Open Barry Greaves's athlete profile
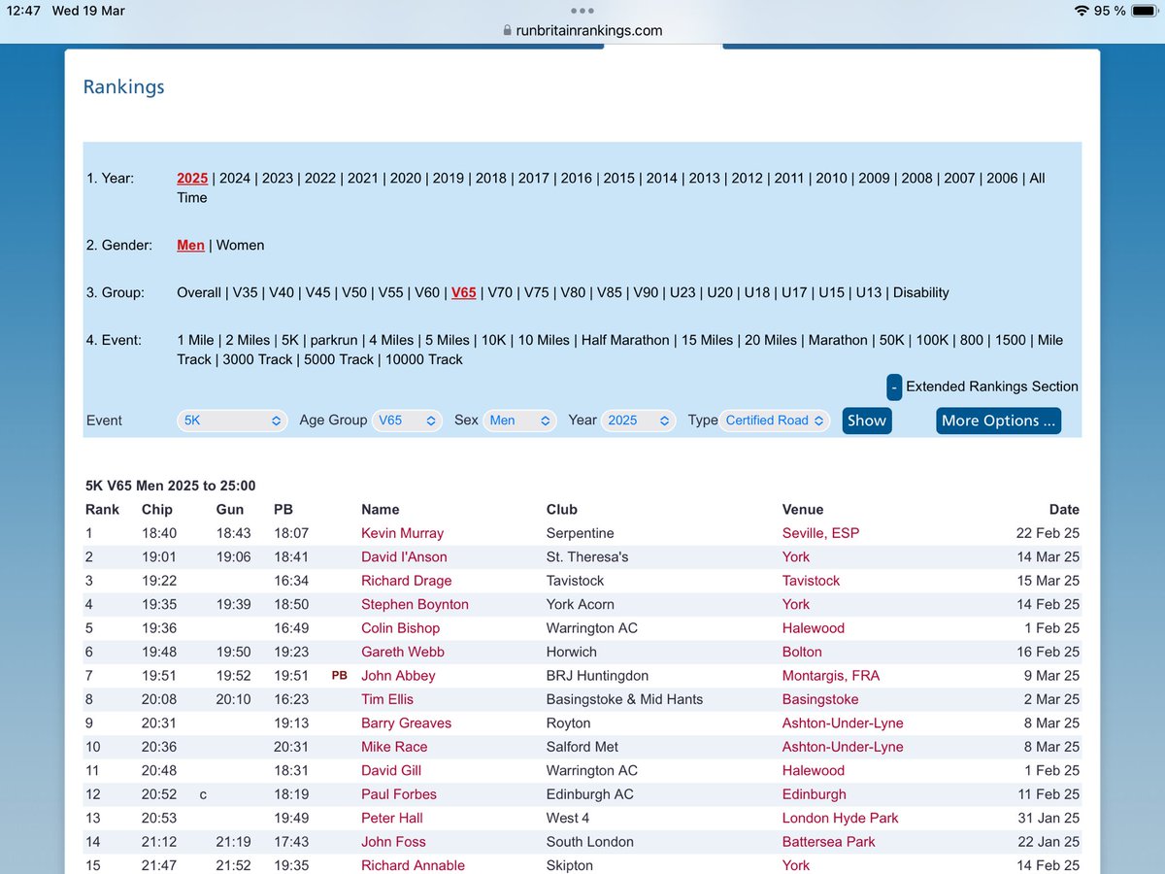The height and width of the screenshot is (874, 1165). coord(406,723)
